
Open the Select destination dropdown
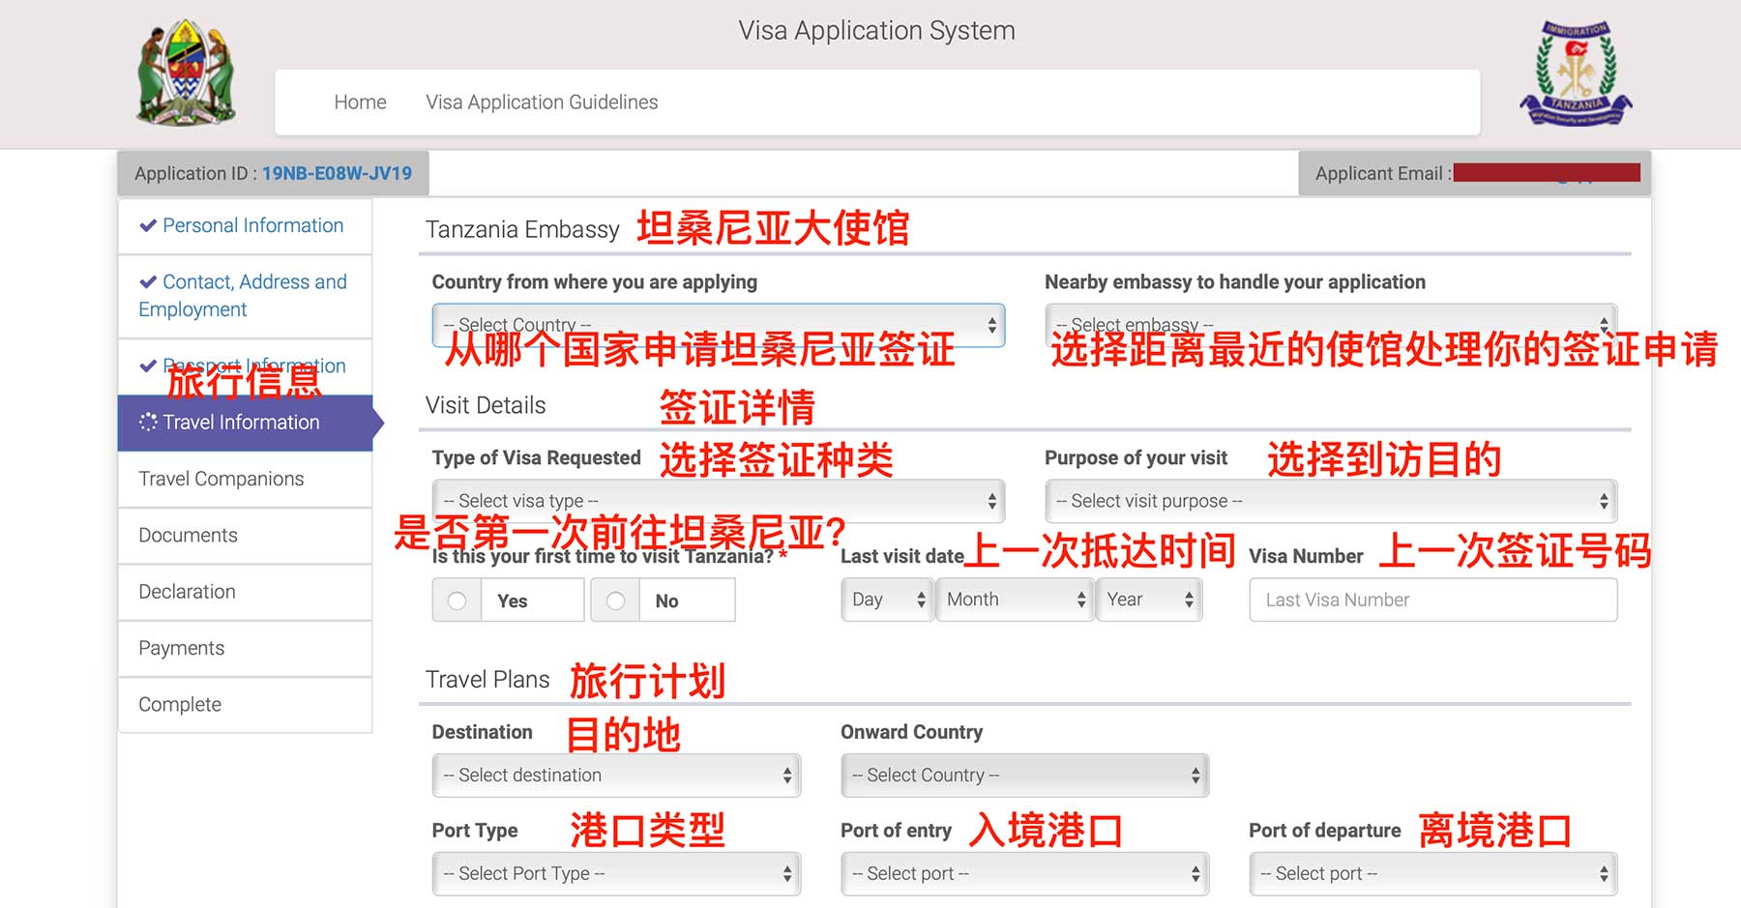point(616,776)
